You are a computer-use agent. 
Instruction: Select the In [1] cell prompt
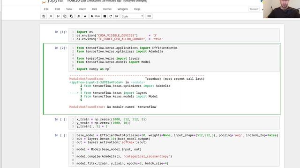coord(60,32)
